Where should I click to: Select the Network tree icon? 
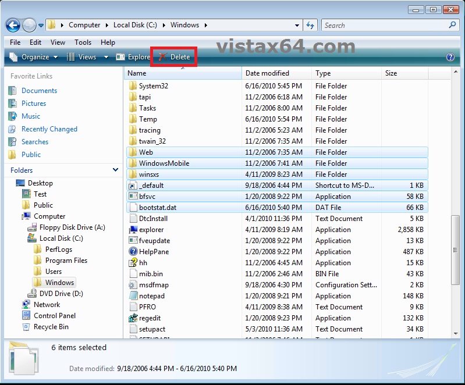pos(26,304)
